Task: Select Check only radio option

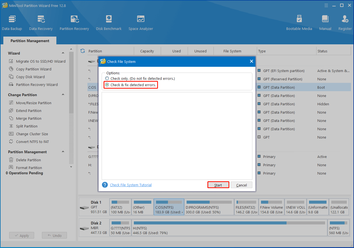Action: (107, 79)
